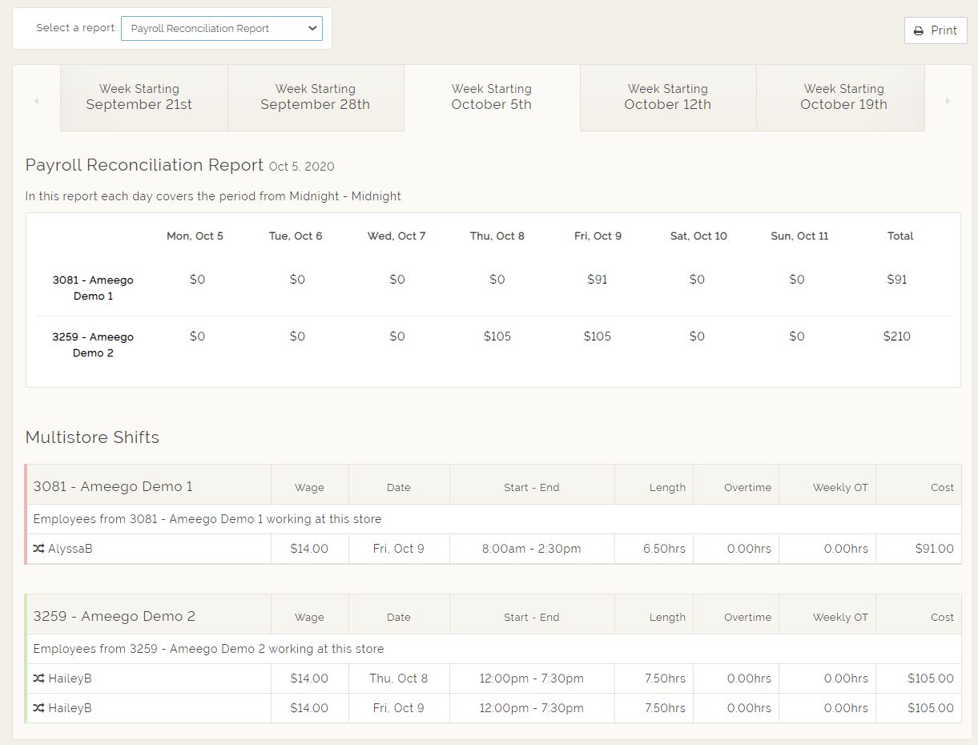This screenshot has height=745, width=978.
Task: Select the active Week Starting October 5th tab
Action: pos(491,97)
